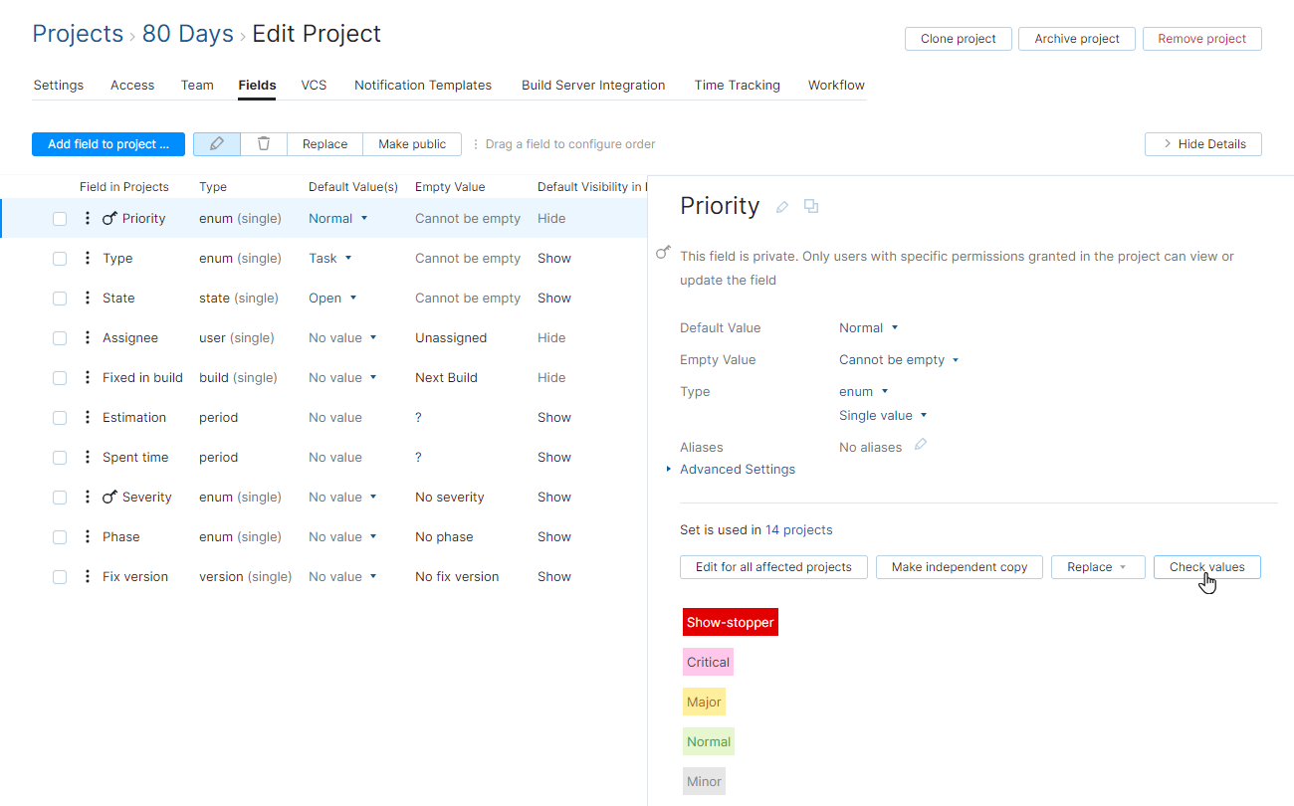
Task: Click the red Show-stopper value swatch
Action: tap(730, 621)
